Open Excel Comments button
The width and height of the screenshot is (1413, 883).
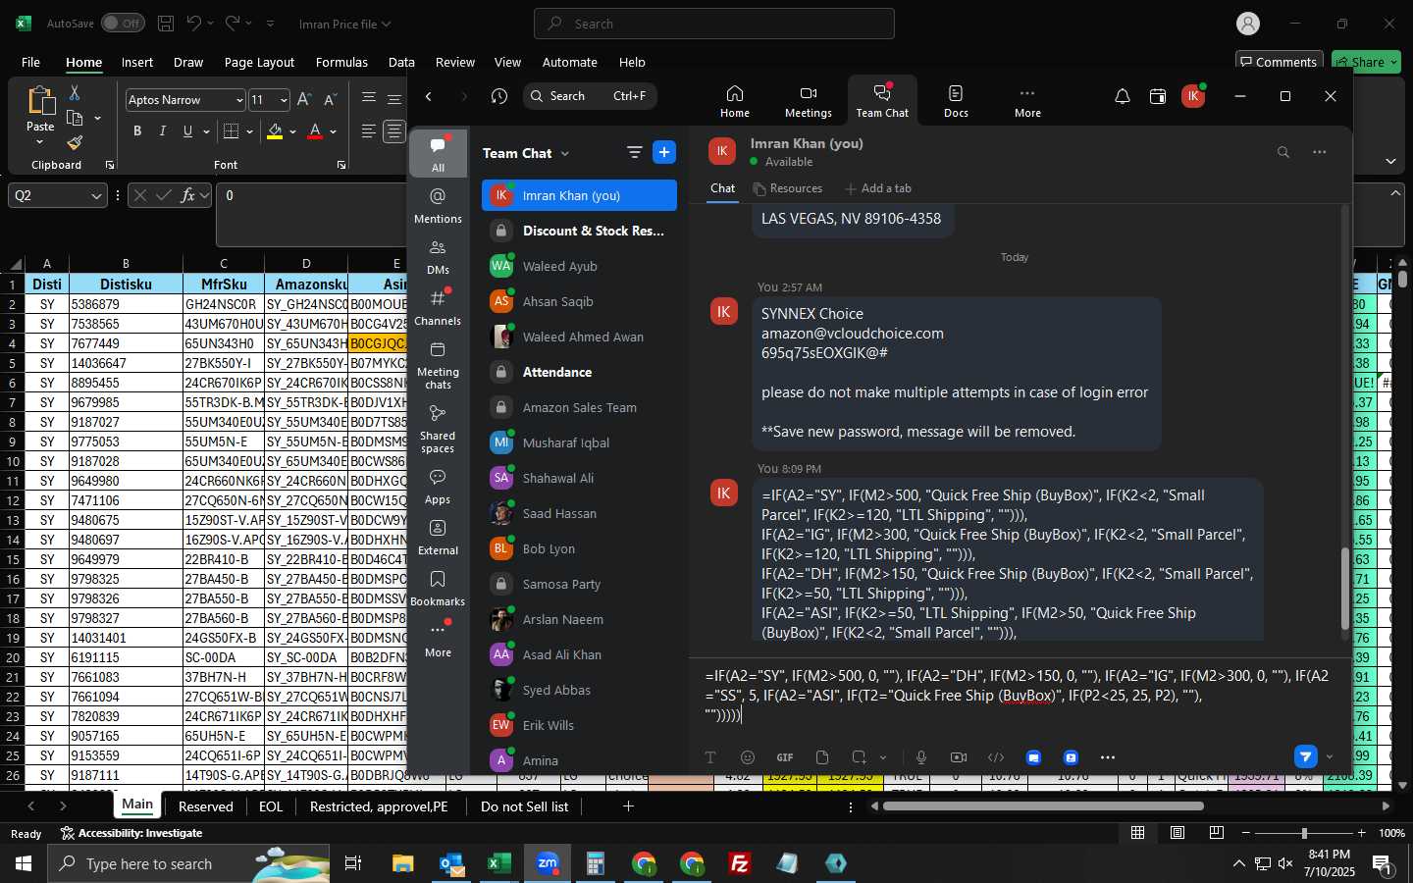(x=1279, y=62)
